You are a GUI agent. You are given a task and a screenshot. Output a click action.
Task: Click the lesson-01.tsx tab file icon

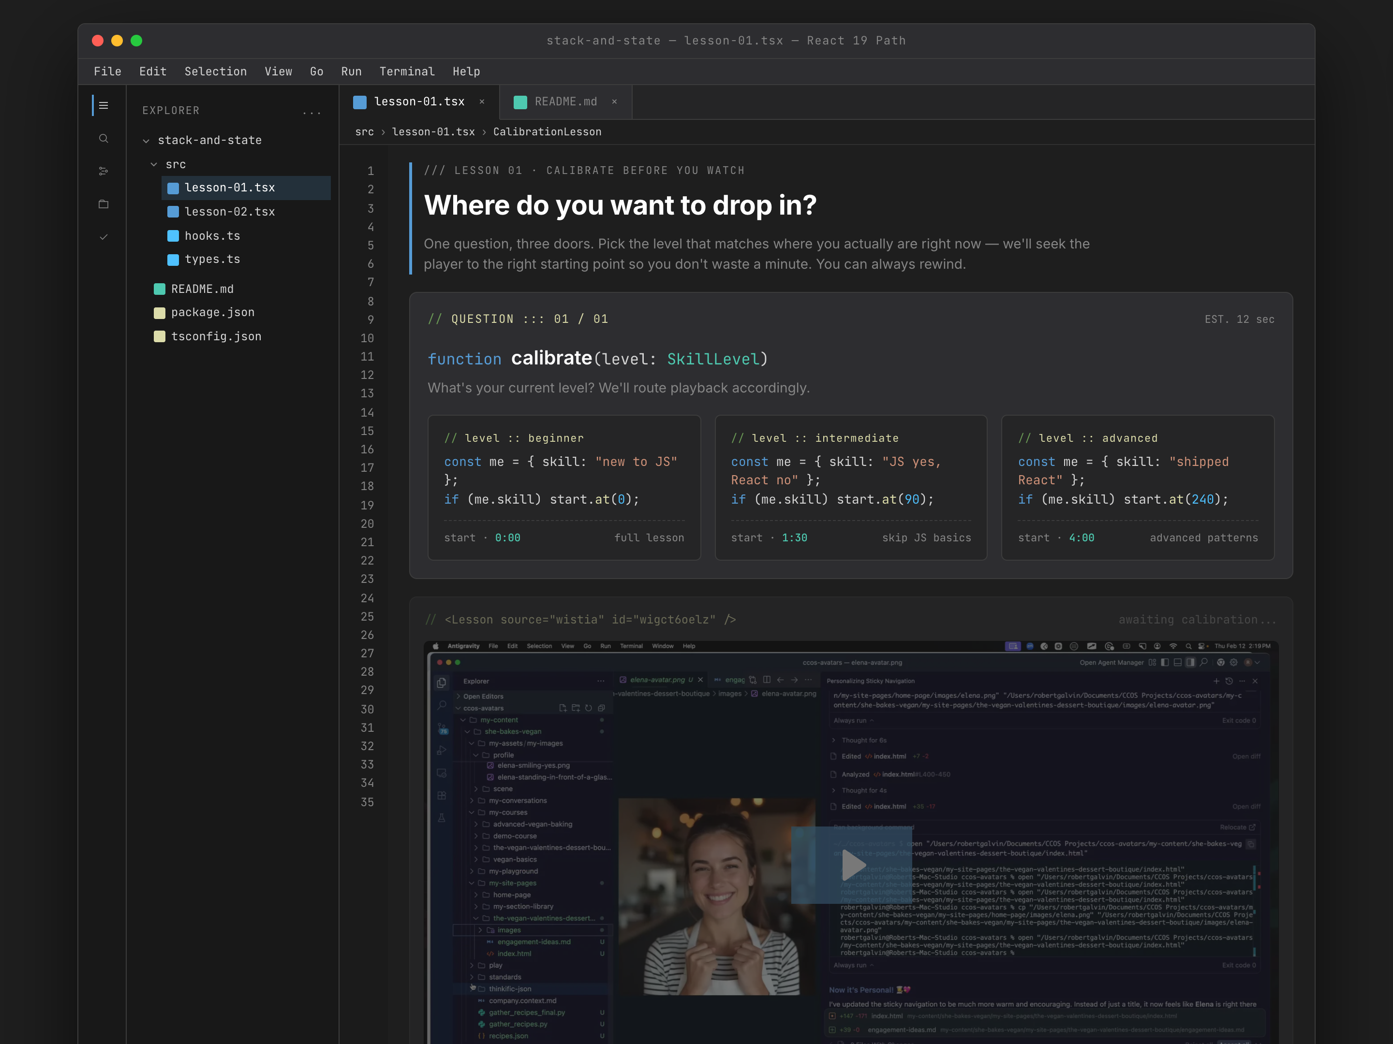point(359,102)
